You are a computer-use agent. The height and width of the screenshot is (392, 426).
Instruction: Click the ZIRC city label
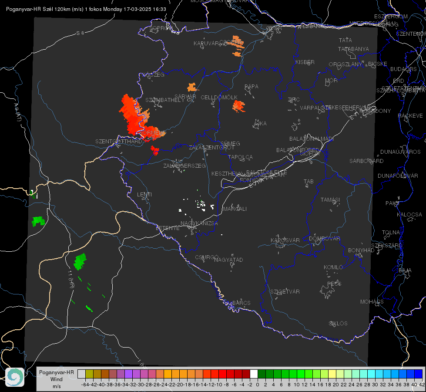pos(294,100)
